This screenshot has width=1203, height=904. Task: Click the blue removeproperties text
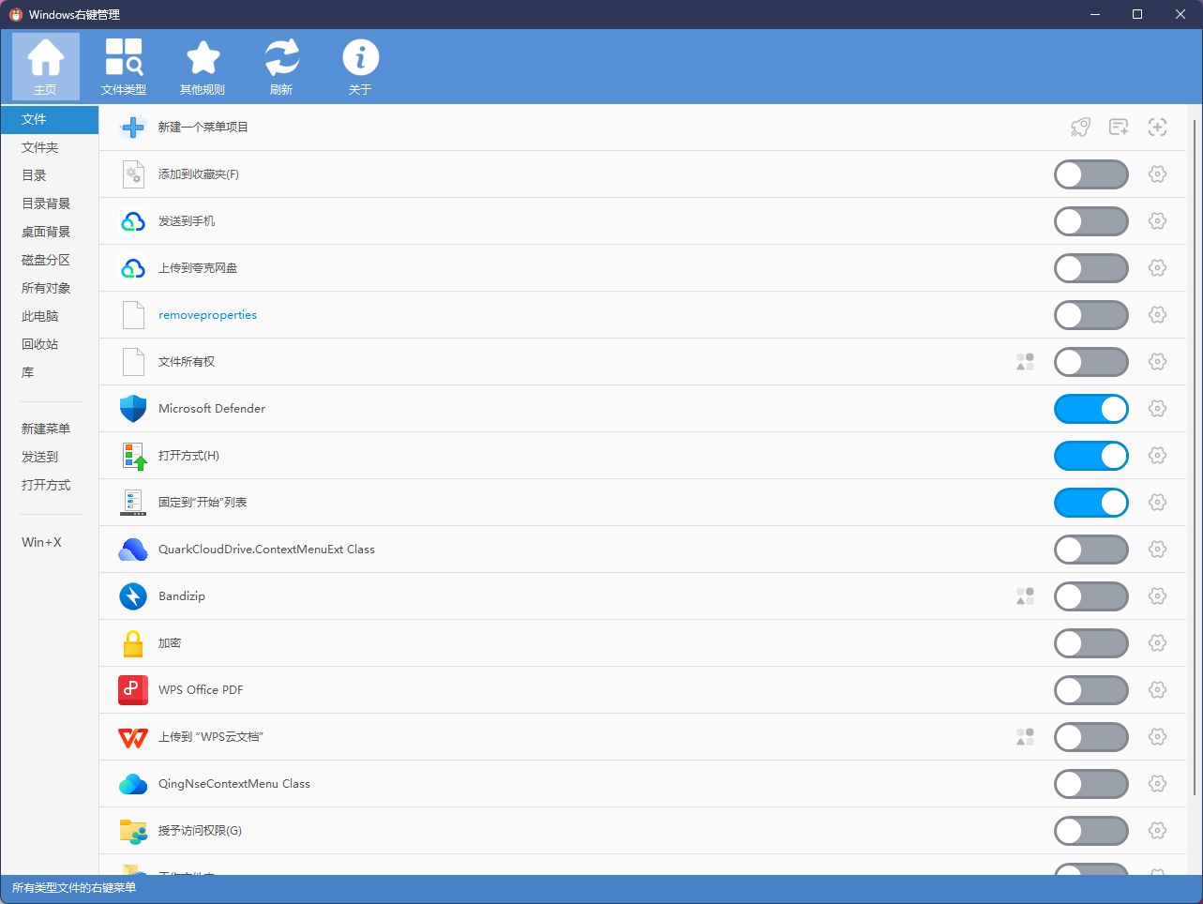click(x=207, y=315)
